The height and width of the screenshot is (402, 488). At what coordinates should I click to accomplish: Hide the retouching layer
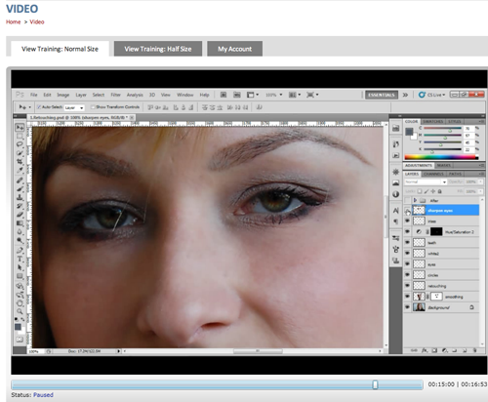tap(407, 286)
